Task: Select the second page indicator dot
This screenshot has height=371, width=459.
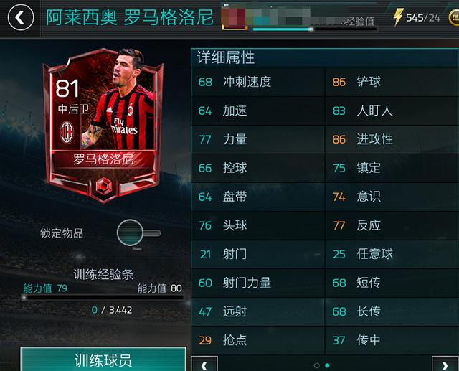Action: click(327, 365)
